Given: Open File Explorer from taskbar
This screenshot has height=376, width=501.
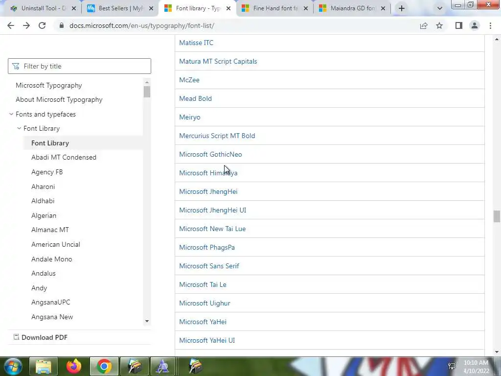Looking at the screenshot, I should coord(44,366).
